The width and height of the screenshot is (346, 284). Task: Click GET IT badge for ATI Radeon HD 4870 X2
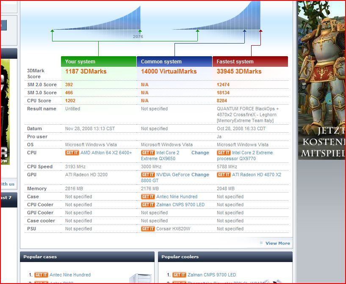click(x=224, y=175)
